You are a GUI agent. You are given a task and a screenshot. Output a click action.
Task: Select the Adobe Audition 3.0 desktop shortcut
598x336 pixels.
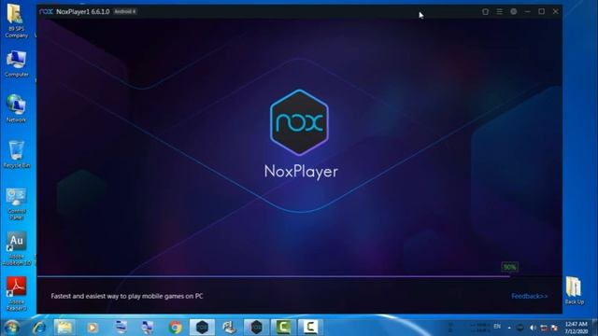pyautogui.click(x=17, y=249)
